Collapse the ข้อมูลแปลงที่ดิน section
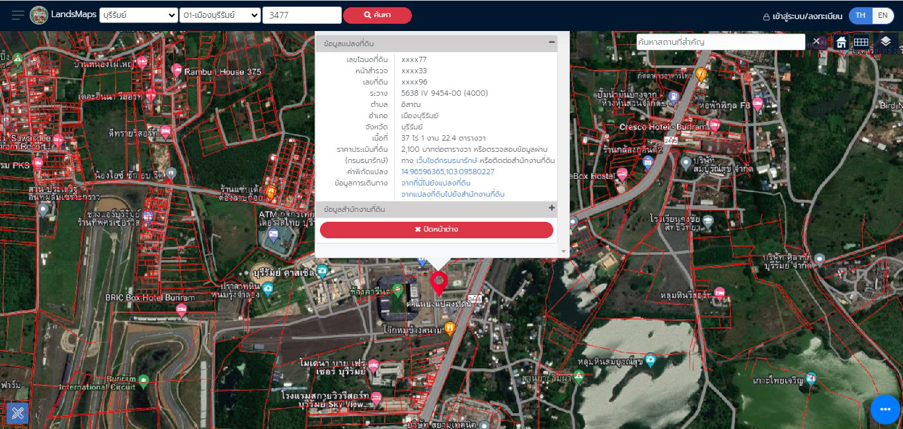 (x=551, y=43)
